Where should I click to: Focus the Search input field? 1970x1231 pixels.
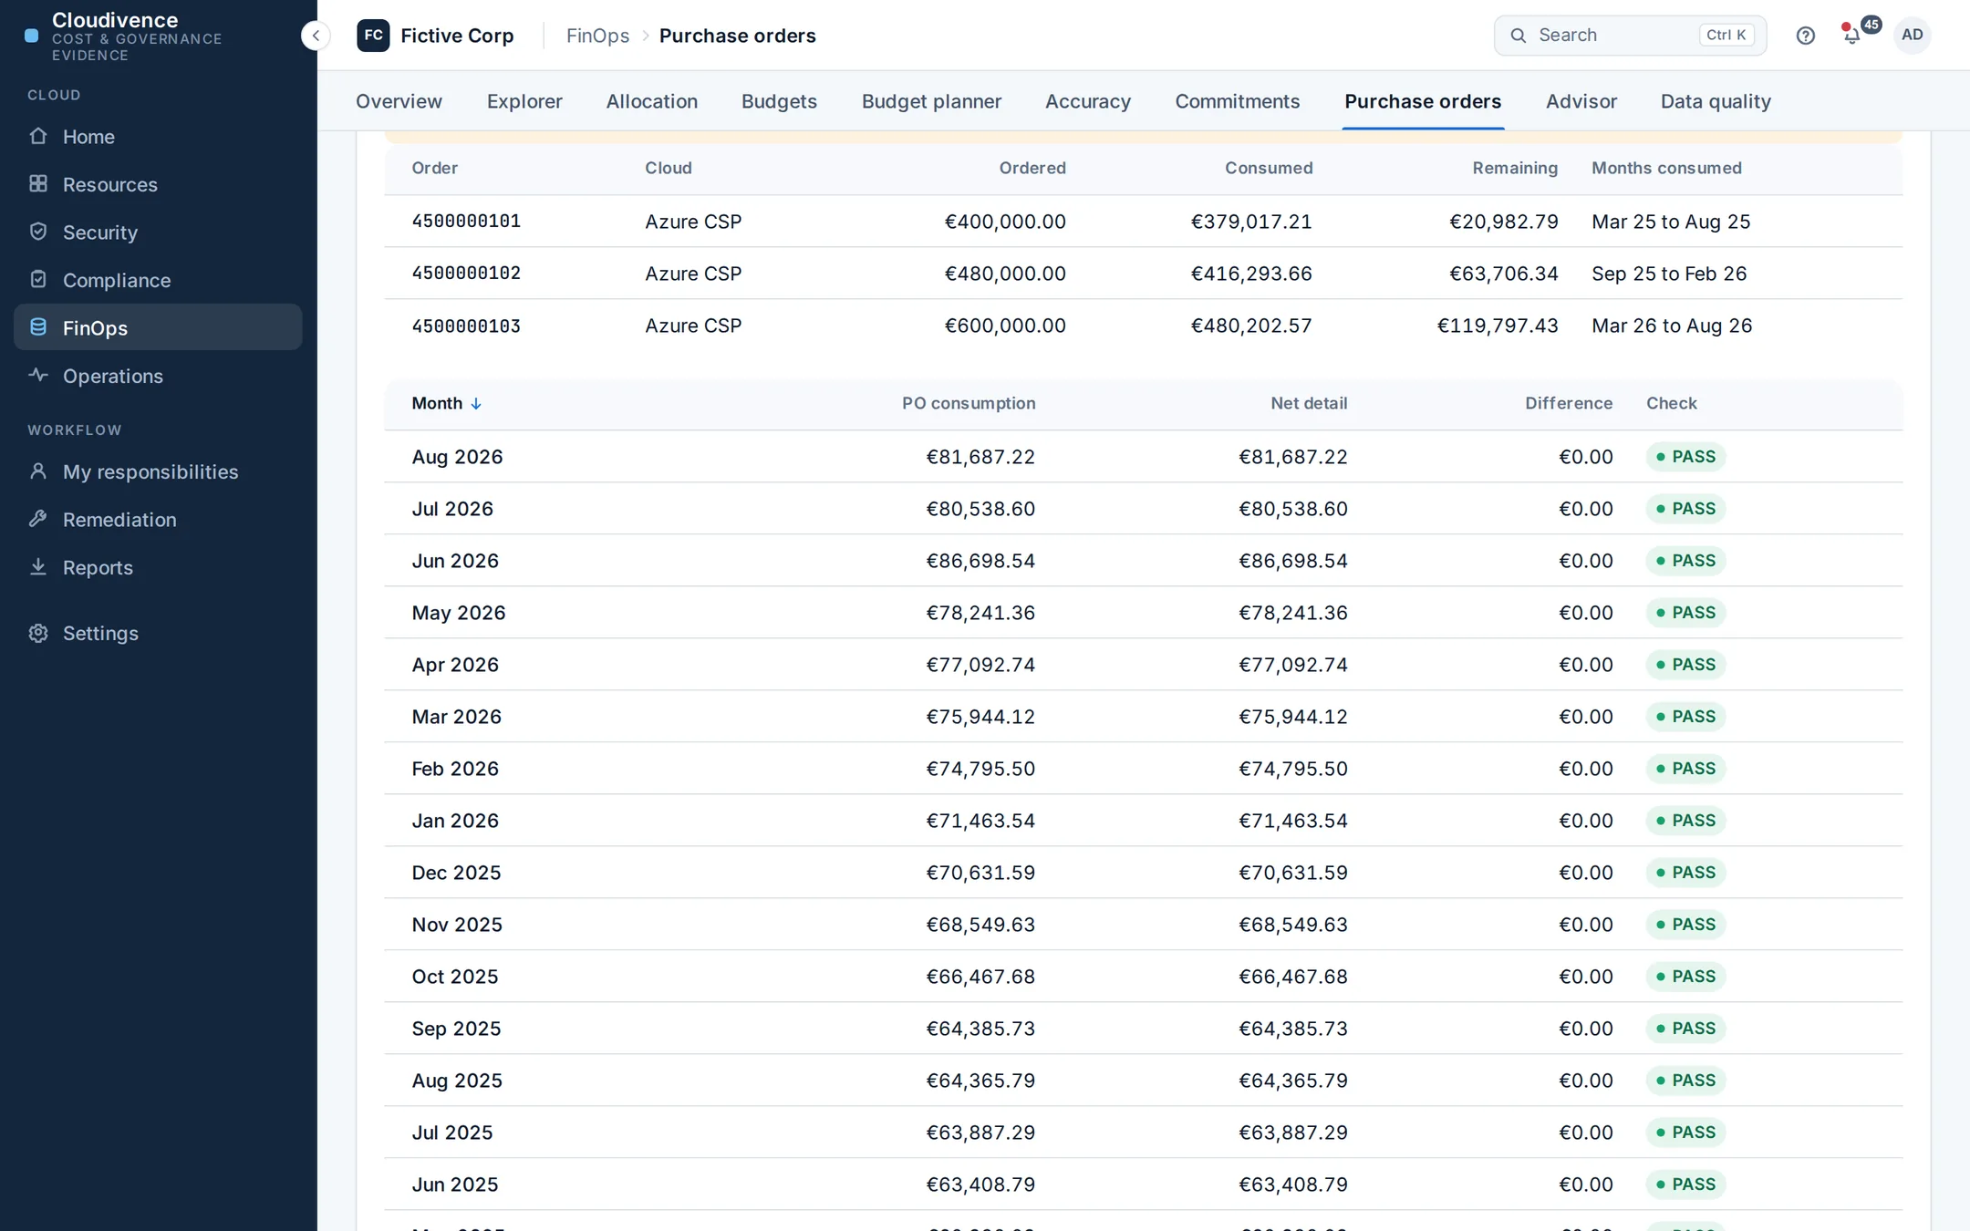1630,36
